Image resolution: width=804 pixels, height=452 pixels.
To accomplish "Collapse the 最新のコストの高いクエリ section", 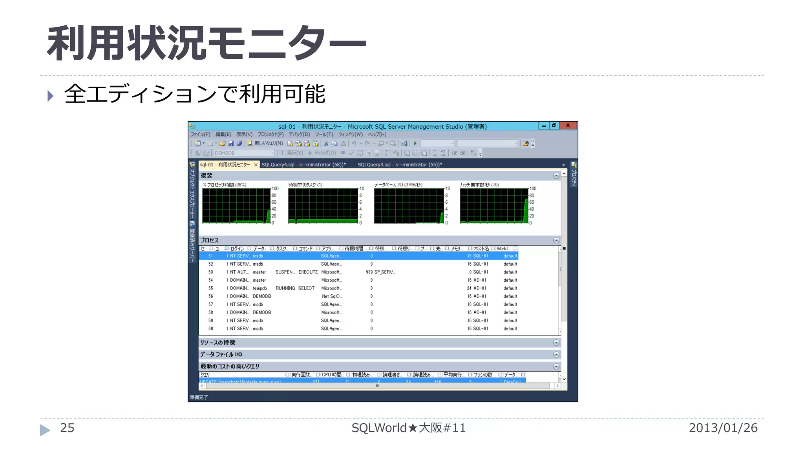I will [x=556, y=366].
